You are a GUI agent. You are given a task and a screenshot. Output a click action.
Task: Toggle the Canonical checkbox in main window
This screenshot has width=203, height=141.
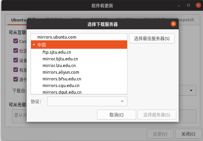click(x=16, y=41)
